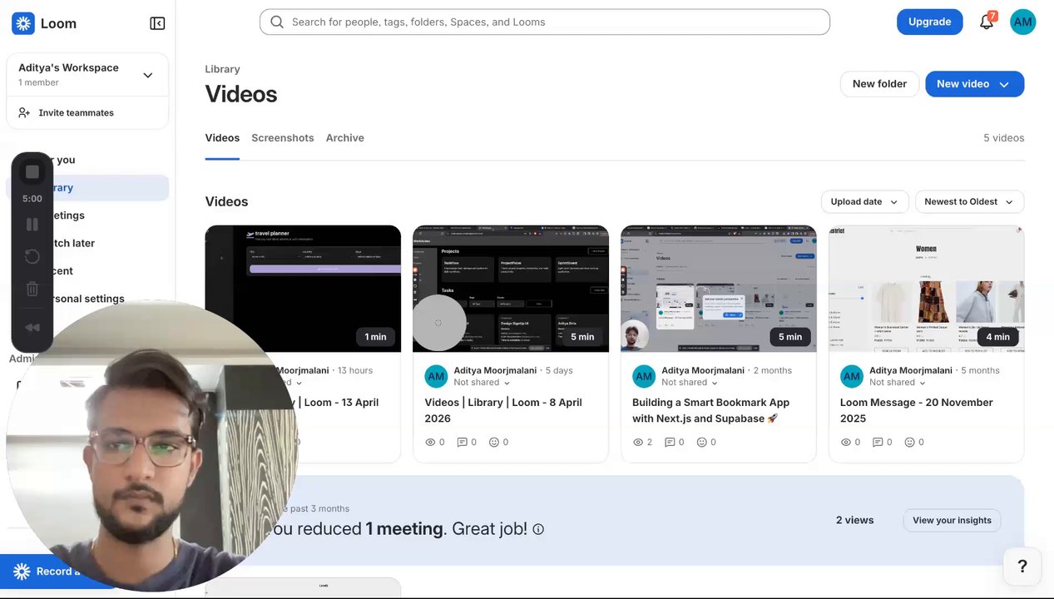Open Loom Message - 20 November 2025 title
1054x599 pixels.
(917, 410)
